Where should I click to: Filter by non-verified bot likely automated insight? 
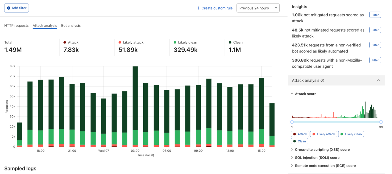pos(375,45)
